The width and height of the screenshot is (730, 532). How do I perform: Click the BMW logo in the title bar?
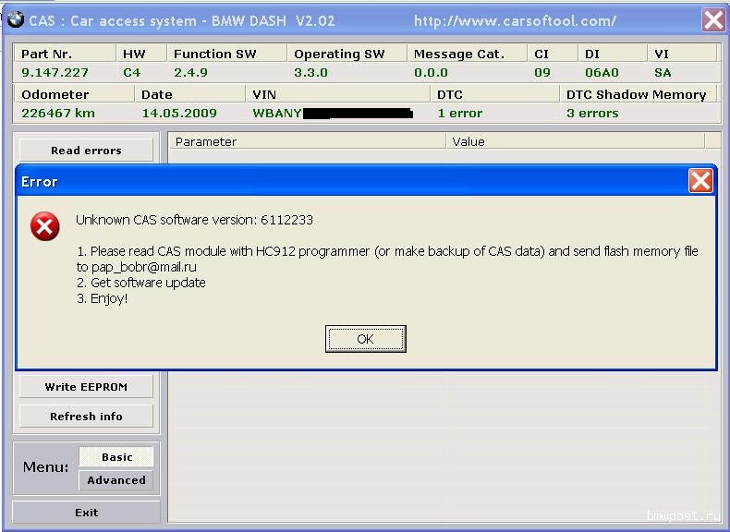pyautogui.click(x=15, y=19)
